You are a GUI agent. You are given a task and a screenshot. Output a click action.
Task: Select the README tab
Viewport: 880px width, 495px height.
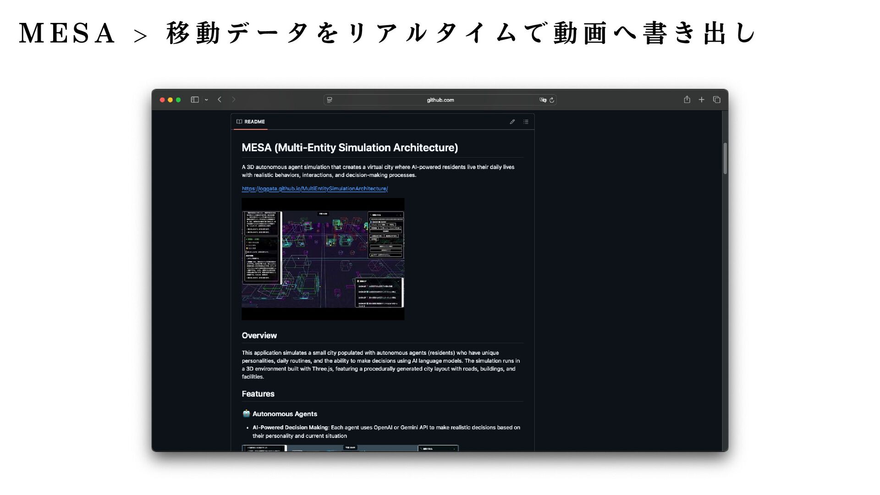[251, 122]
